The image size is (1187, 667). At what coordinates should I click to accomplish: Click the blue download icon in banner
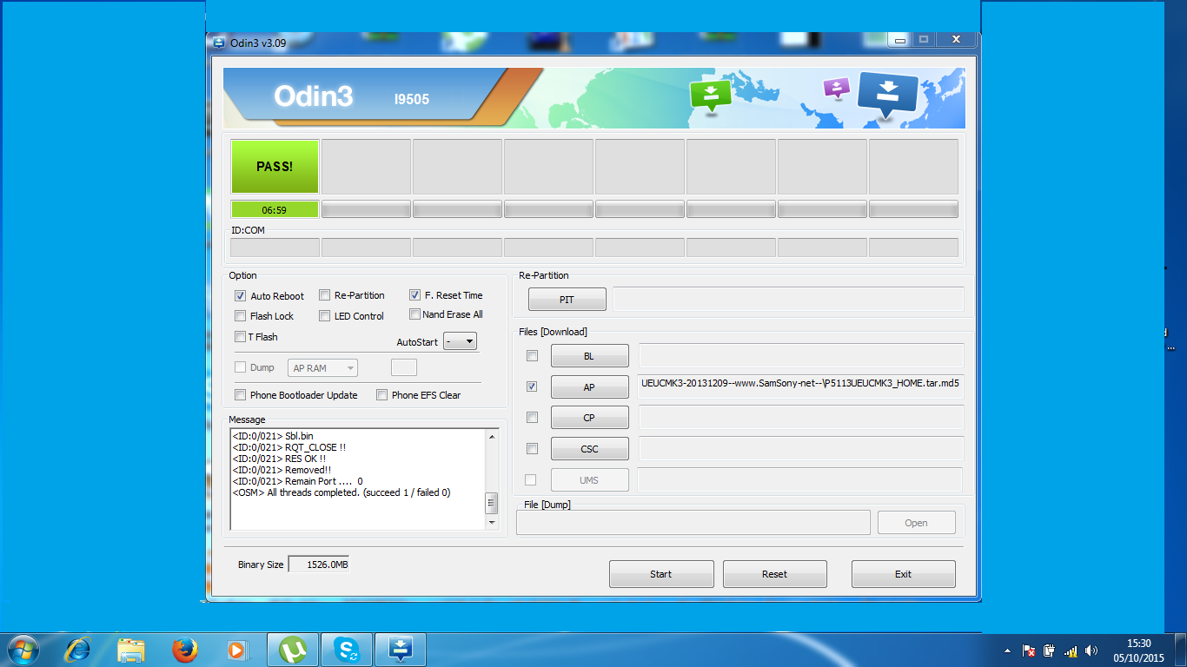pos(888,96)
